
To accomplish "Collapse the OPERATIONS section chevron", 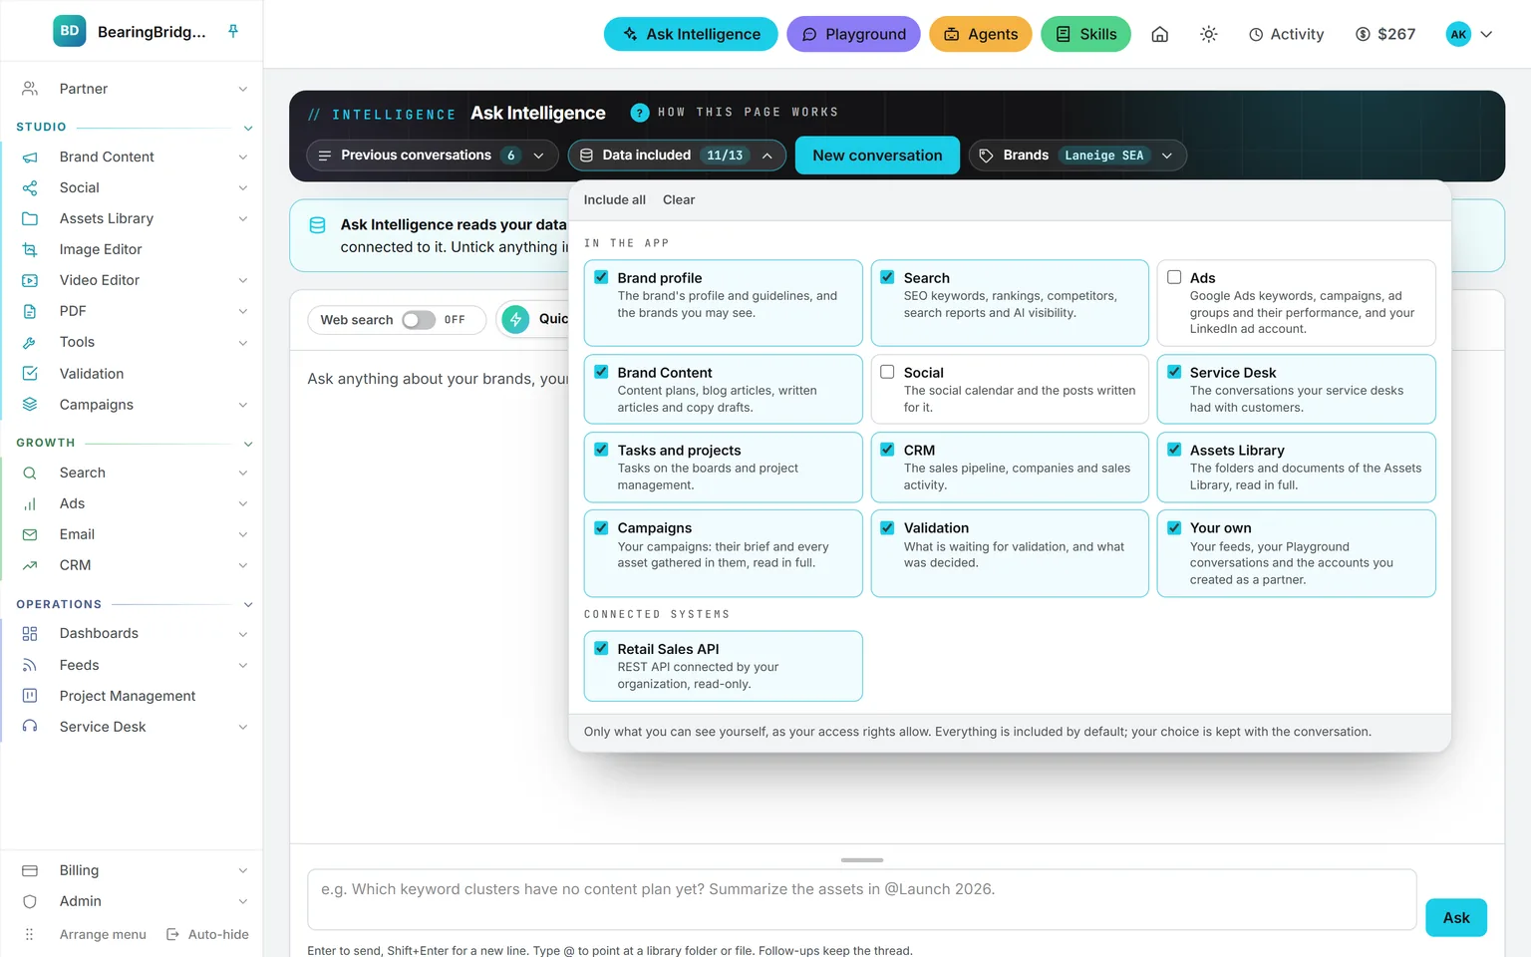I will 248,605.
